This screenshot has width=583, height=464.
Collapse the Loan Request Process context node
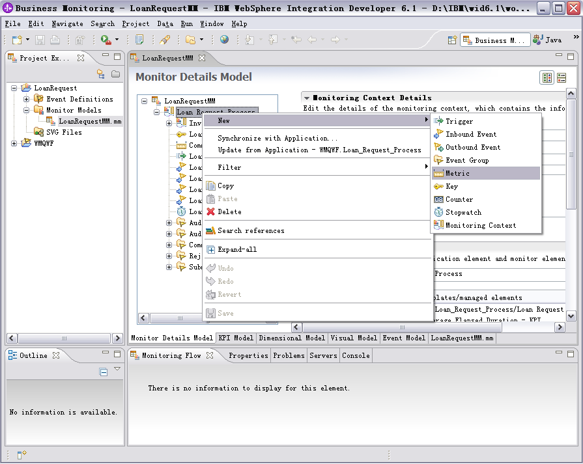pyautogui.click(x=156, y=112)
